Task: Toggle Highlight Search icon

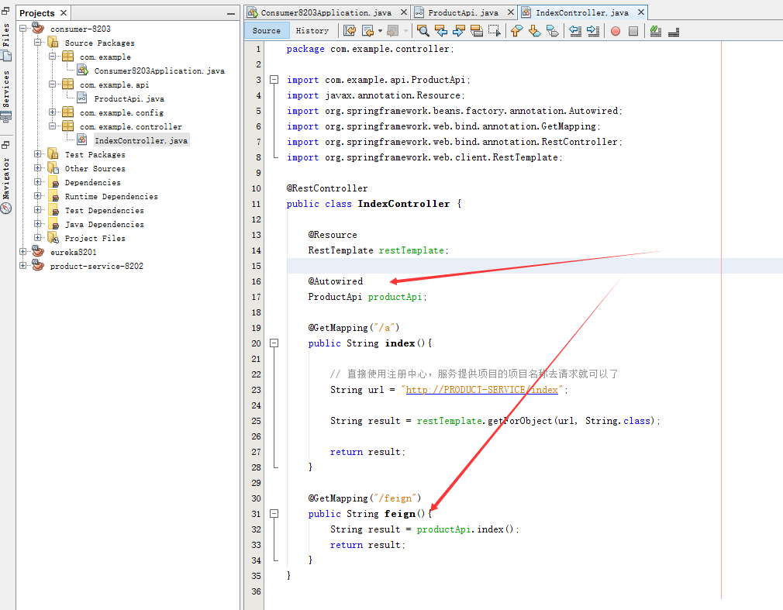Action: pos(477,31)
